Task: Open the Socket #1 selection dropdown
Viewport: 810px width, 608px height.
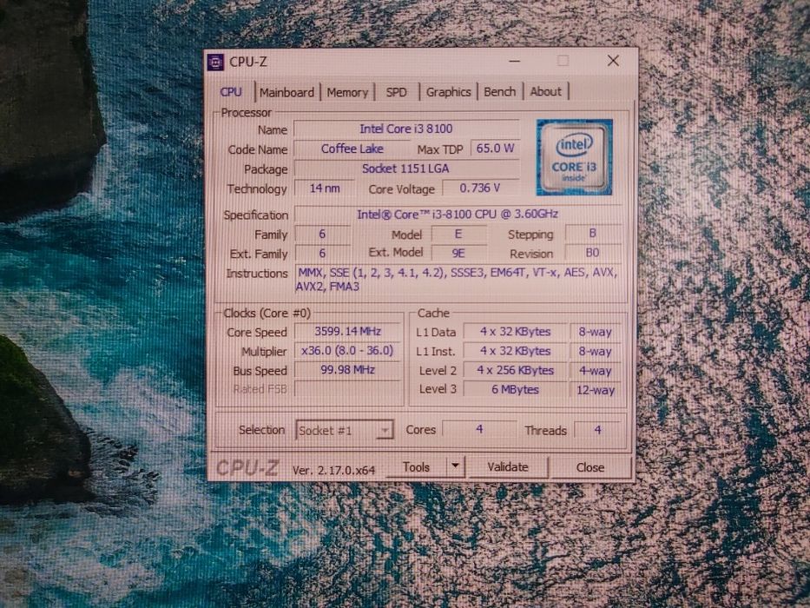Action: click(345, 430)
